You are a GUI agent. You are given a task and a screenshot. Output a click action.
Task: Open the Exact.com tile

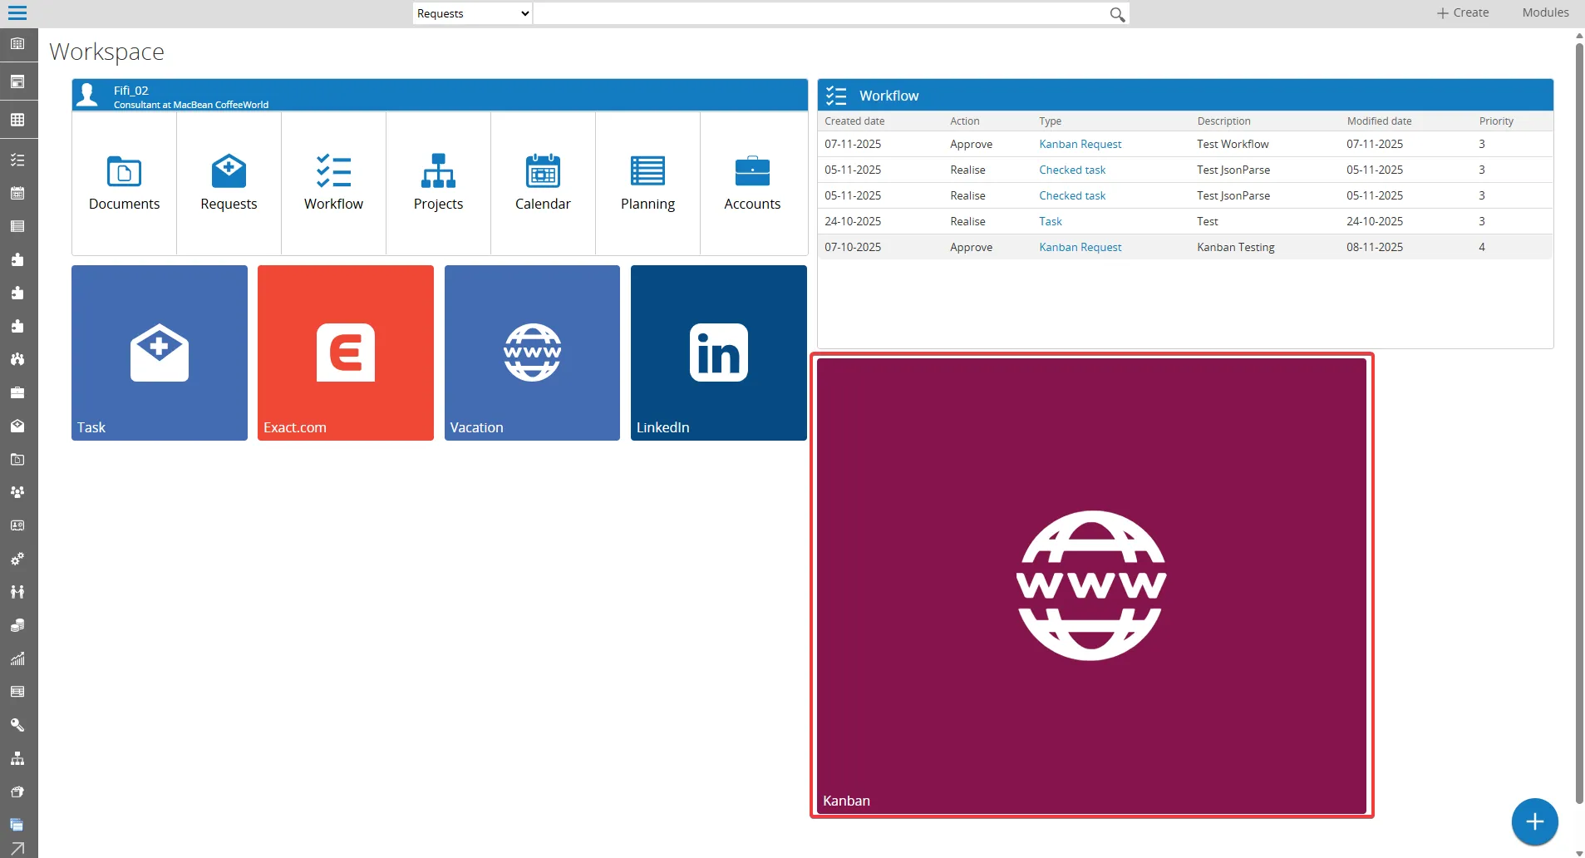tap(346, 353)
